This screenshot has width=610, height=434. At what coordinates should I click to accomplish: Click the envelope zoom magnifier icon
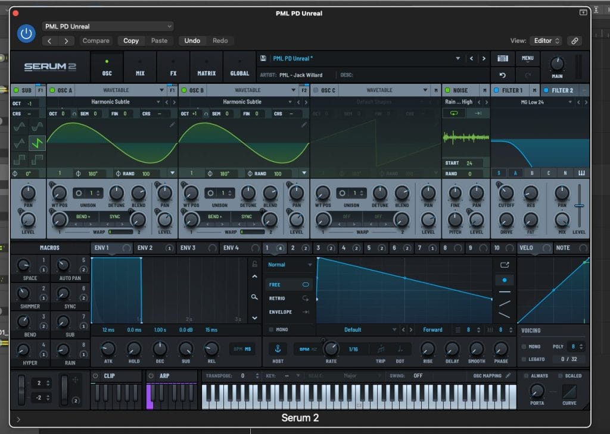tap(254, 297)
